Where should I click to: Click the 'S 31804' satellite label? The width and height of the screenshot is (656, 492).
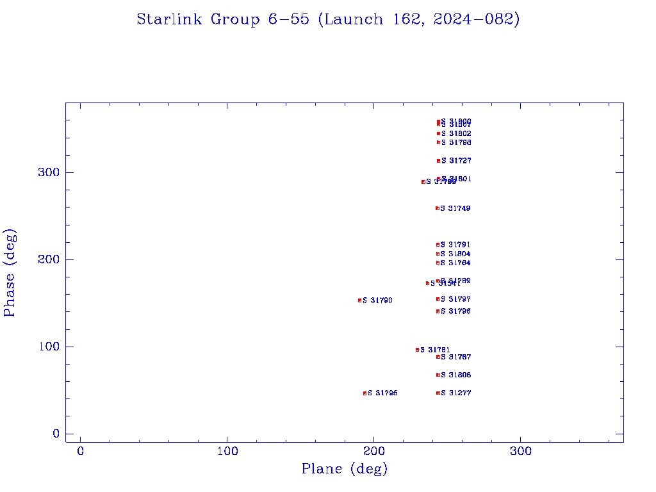coord(455,254)
